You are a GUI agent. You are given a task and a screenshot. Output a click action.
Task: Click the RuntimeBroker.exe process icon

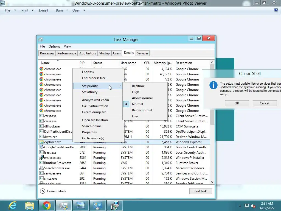tap(41, 163)
